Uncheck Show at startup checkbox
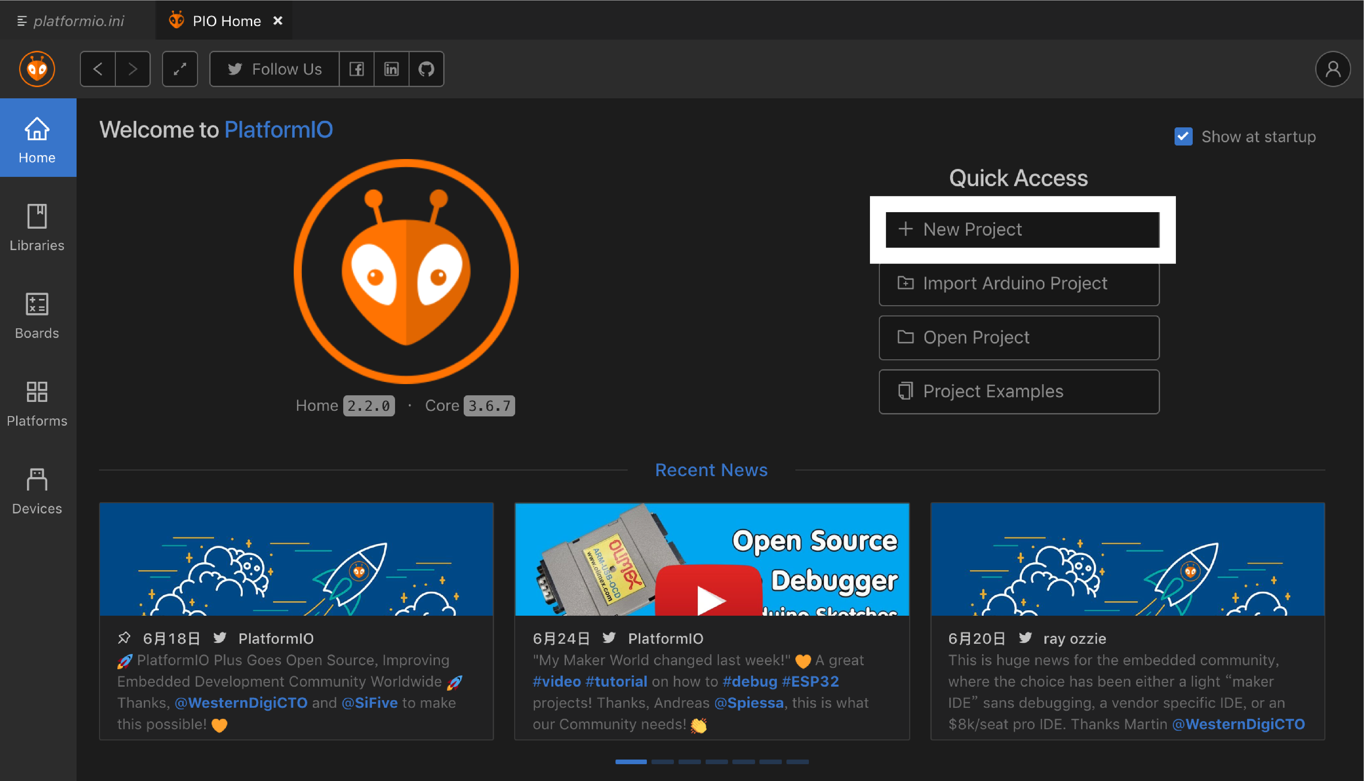This screenshot has width=1364, height=781. click(x=1183, y=137)
